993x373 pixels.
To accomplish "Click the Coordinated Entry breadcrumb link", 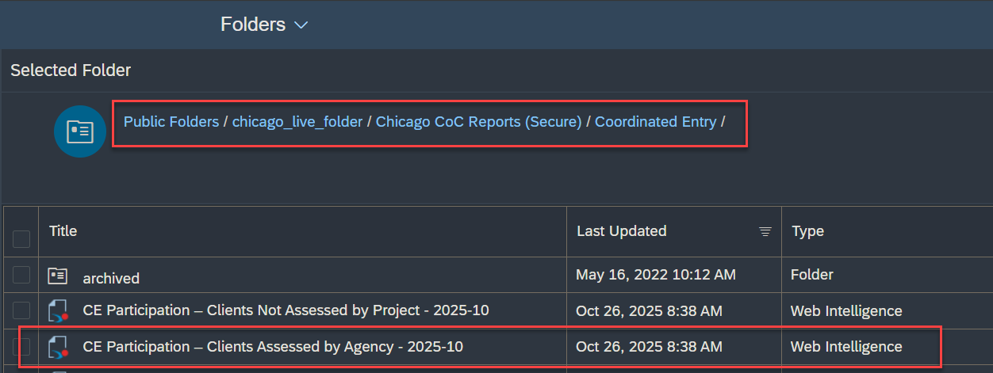I will pos(655,122).
